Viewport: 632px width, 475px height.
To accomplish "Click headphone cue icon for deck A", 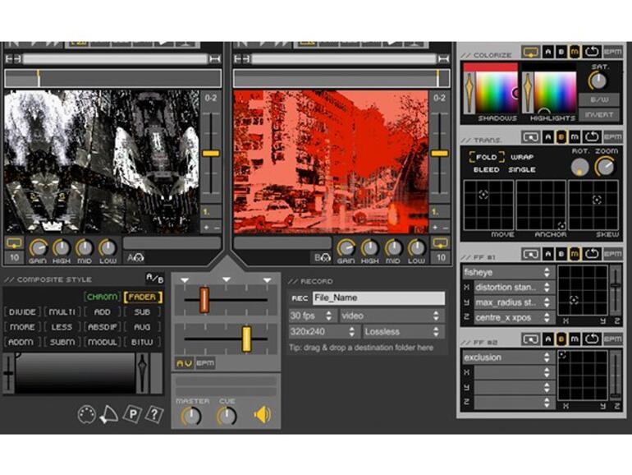I will [x=135, y=257].
